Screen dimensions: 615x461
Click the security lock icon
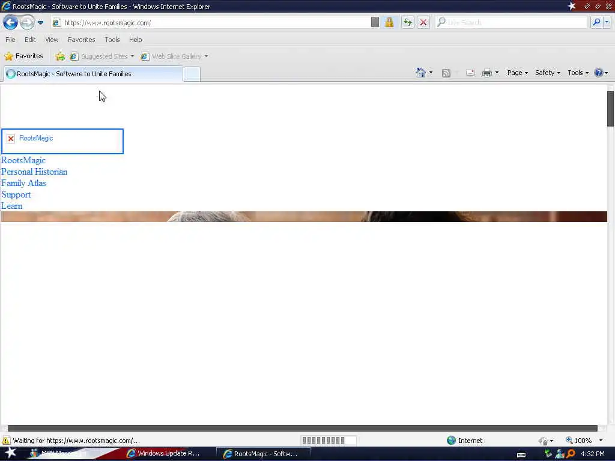(389, 22)
